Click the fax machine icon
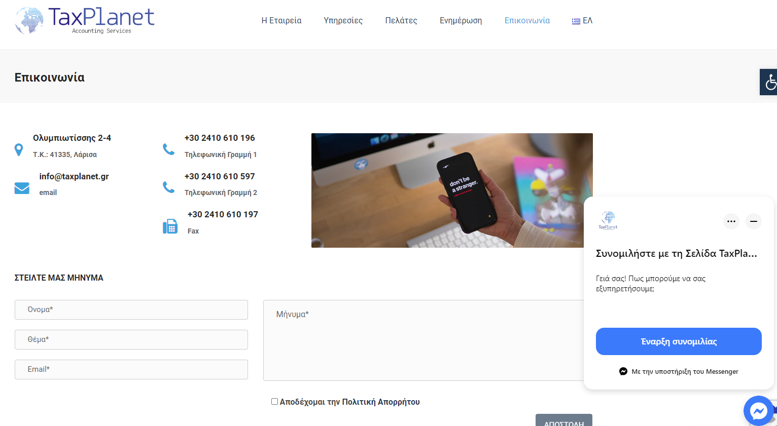 (170, 226)
